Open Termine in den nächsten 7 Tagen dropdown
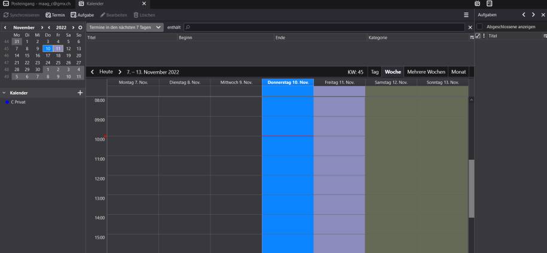This screenshot has height=253, width=547. 125,28
